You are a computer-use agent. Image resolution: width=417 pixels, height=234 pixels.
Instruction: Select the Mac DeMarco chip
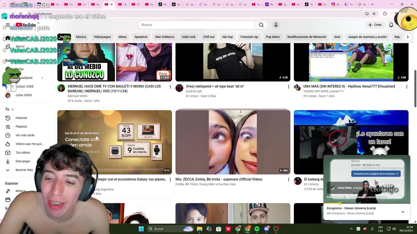coord(165,37)
